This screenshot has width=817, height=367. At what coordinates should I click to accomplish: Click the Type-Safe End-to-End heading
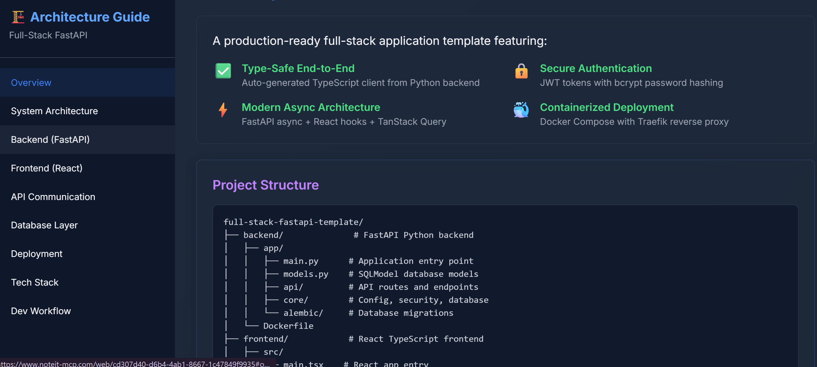298,68
